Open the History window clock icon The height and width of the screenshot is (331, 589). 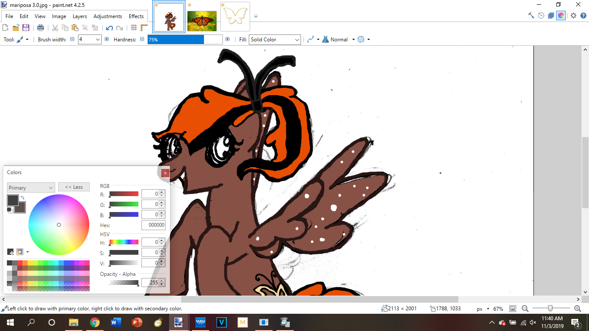tap(541, 16)
